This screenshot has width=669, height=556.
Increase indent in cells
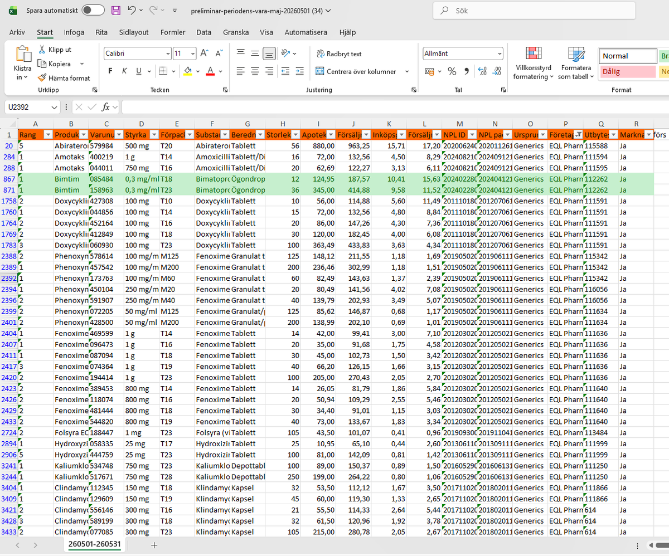tap(300, 71)
